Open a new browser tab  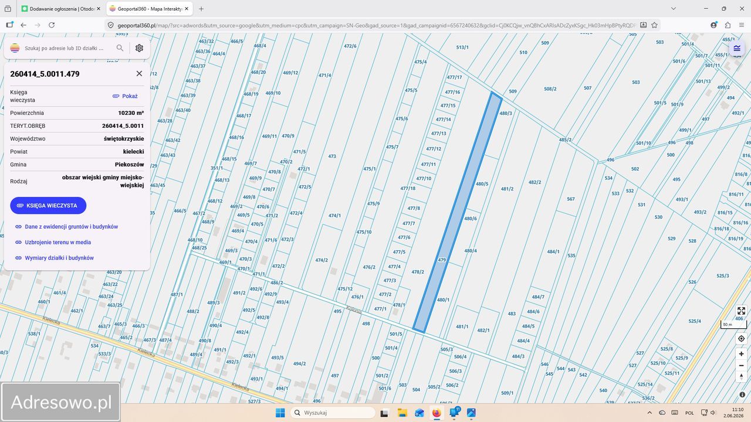[201, 9]
